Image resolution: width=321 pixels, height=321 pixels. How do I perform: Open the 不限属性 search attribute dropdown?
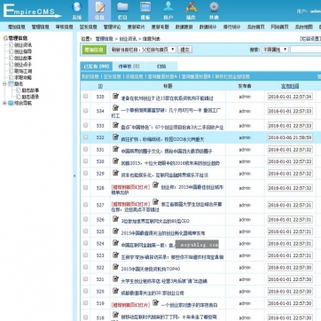pyautogui.click(x=275, y=50)
